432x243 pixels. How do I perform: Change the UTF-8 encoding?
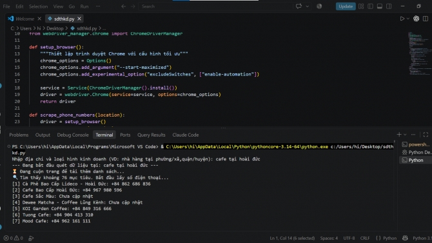click(x=349, y=238)
